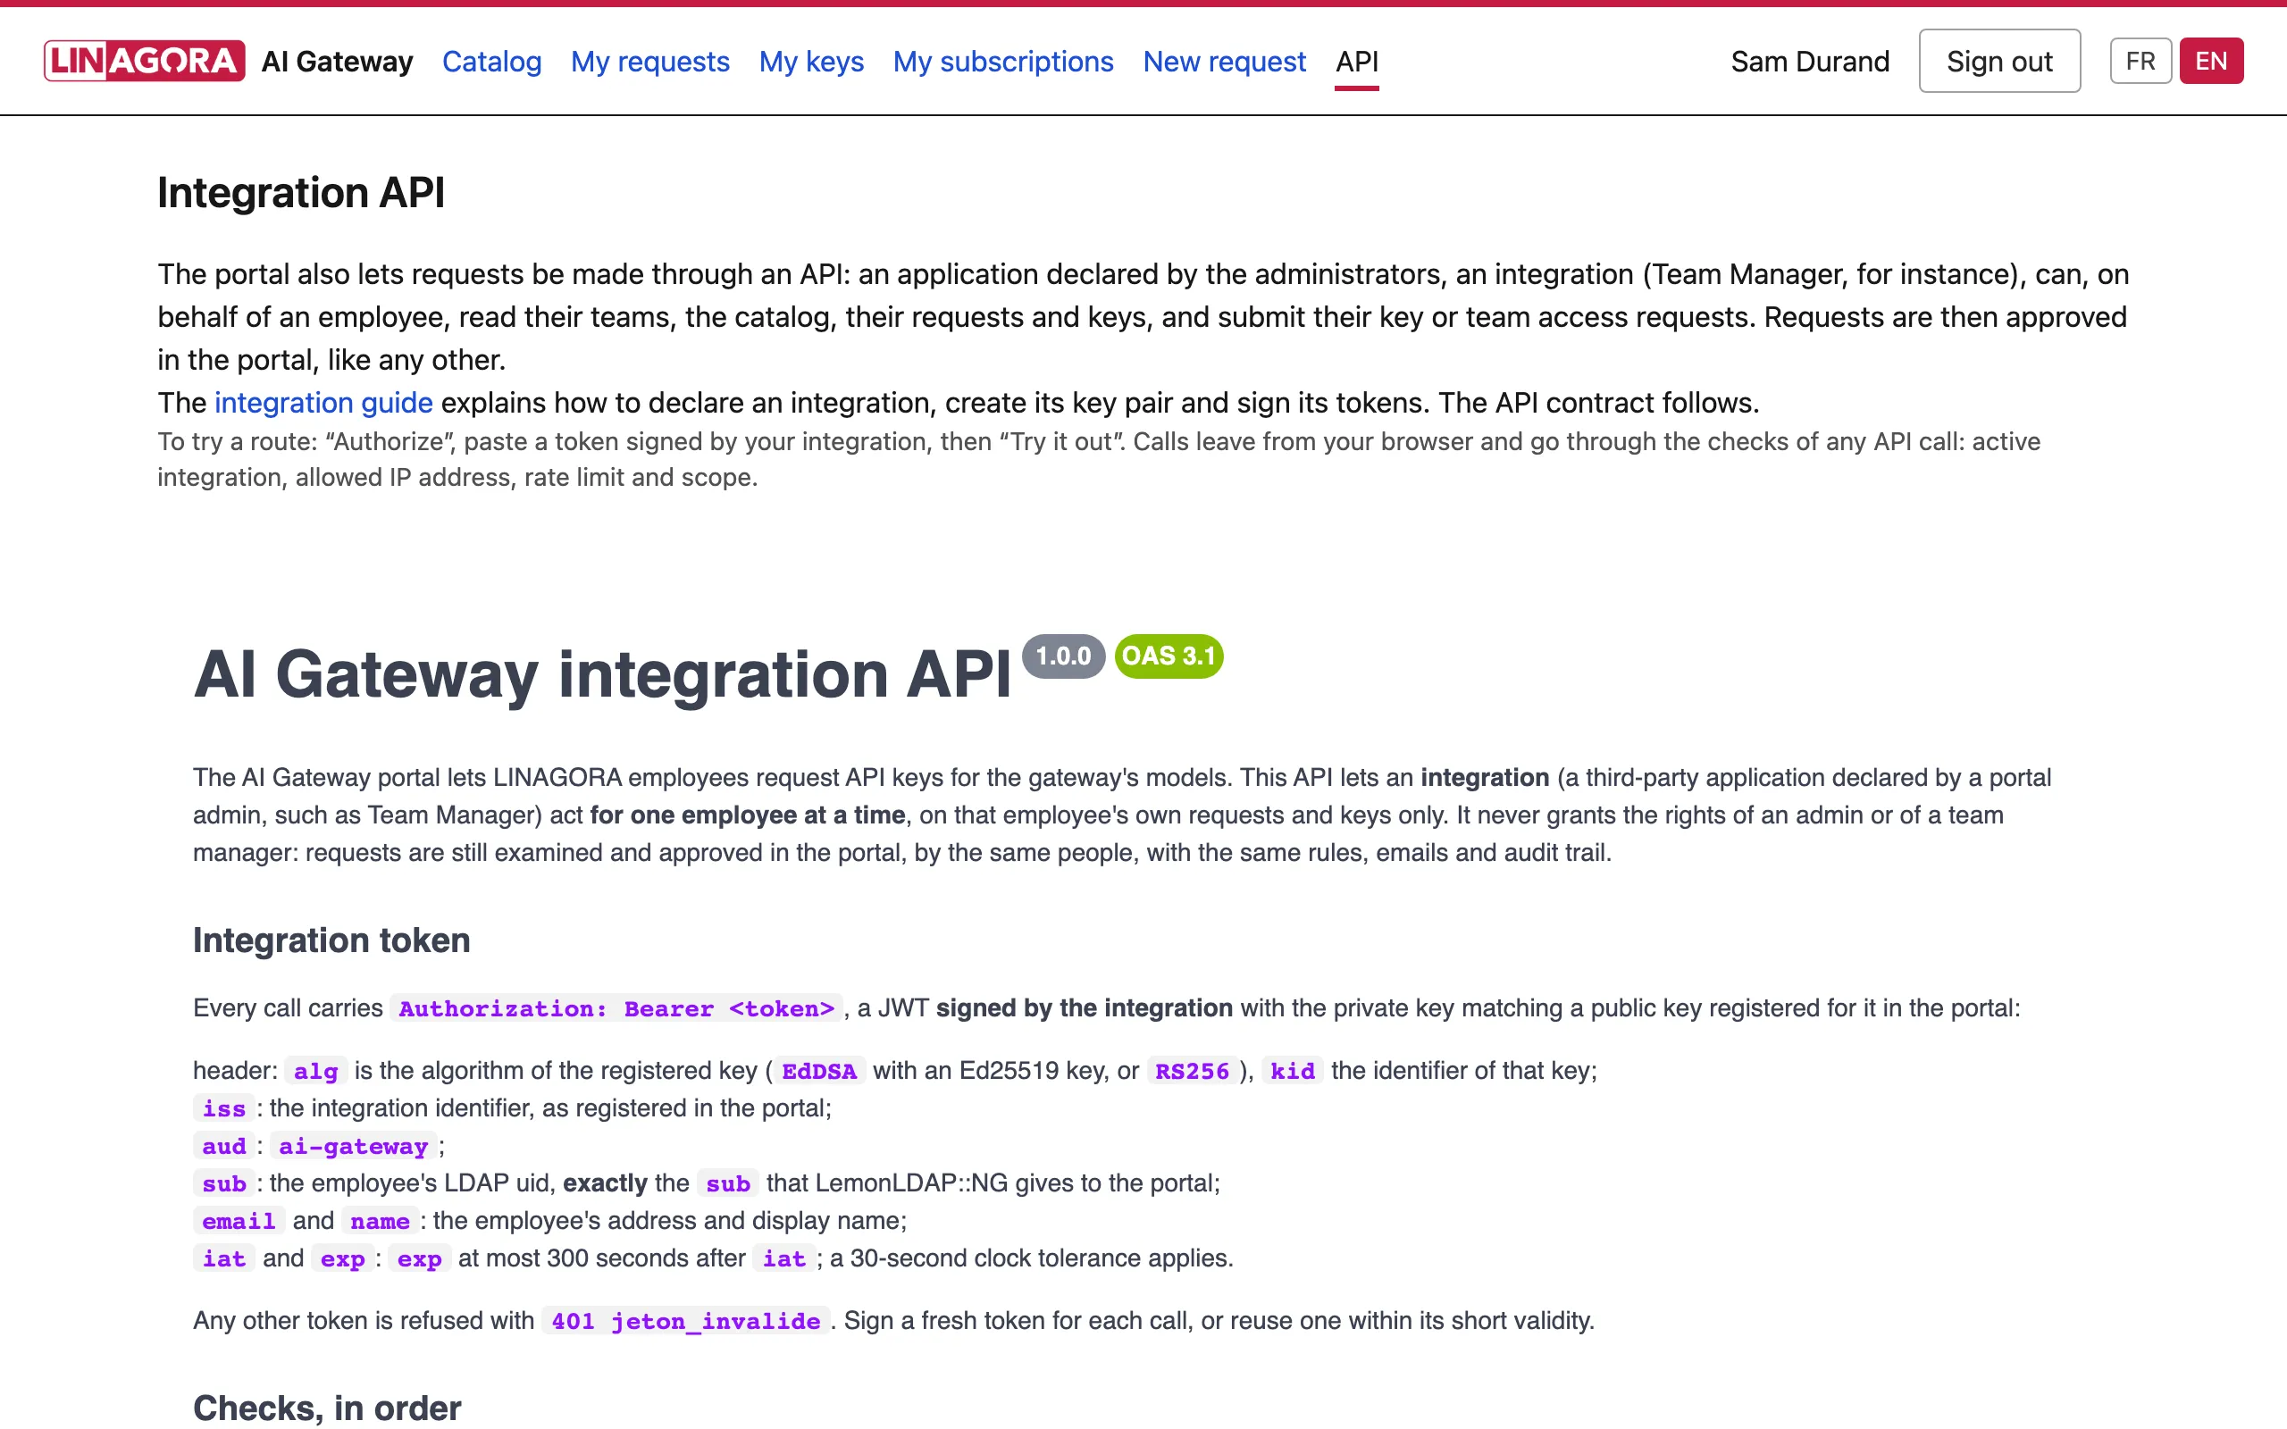Viewport: 2287px width, 1429px height.
Task: Click the 401 jeton_invalide code
Action: [x=685, y=1321]
